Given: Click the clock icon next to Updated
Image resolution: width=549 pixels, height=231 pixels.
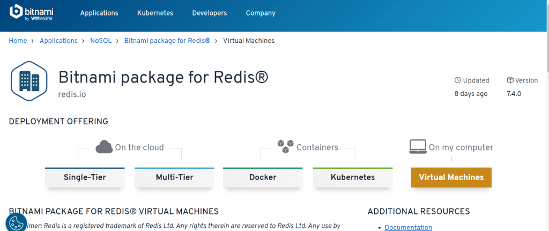Looking at the screenshot, I should 458,80.
